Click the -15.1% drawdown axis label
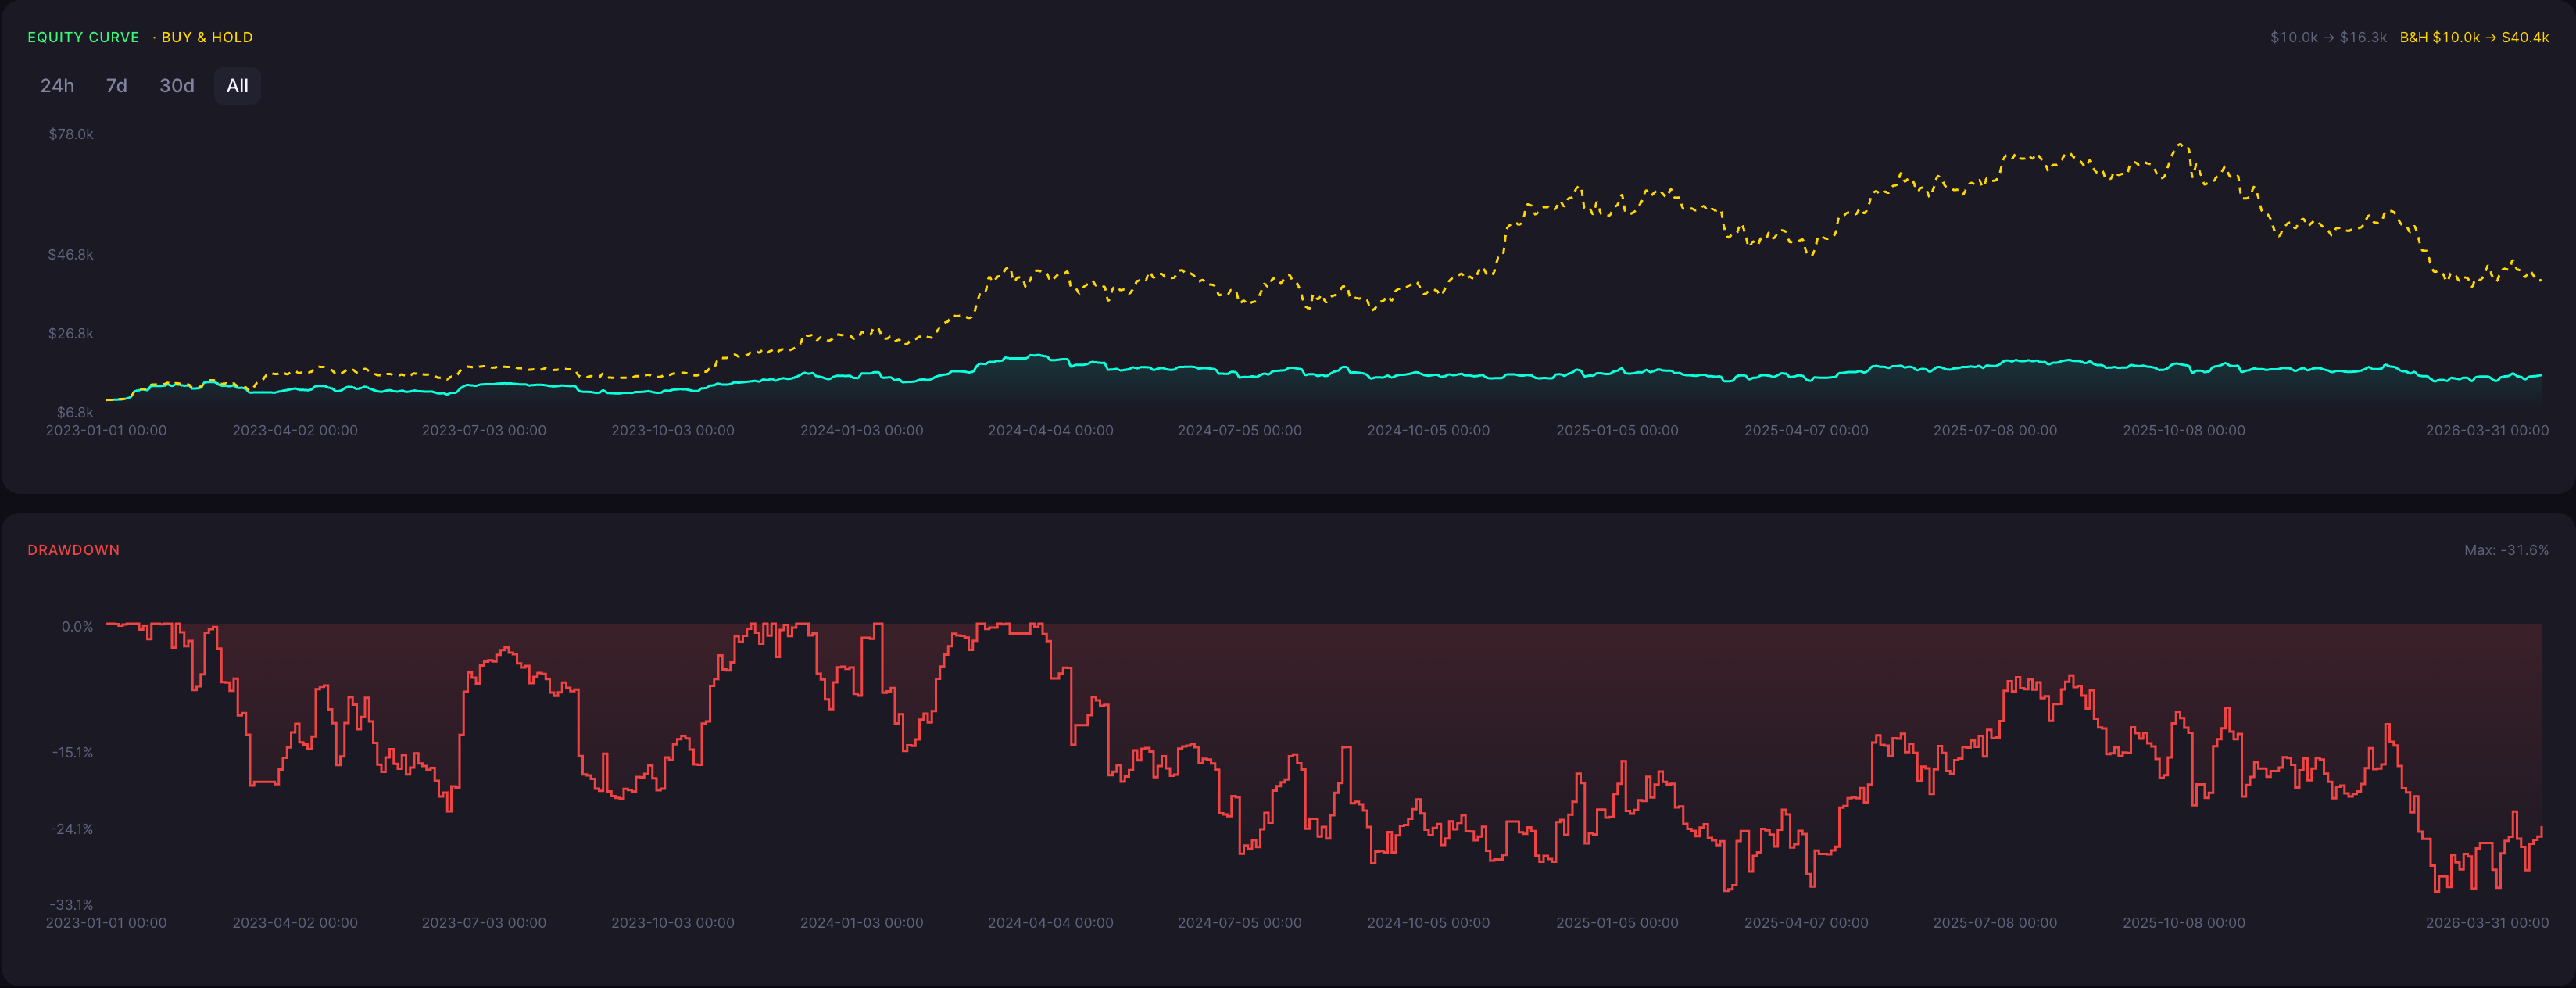Screen dimensions: 2576x988 tap(72, 752)
